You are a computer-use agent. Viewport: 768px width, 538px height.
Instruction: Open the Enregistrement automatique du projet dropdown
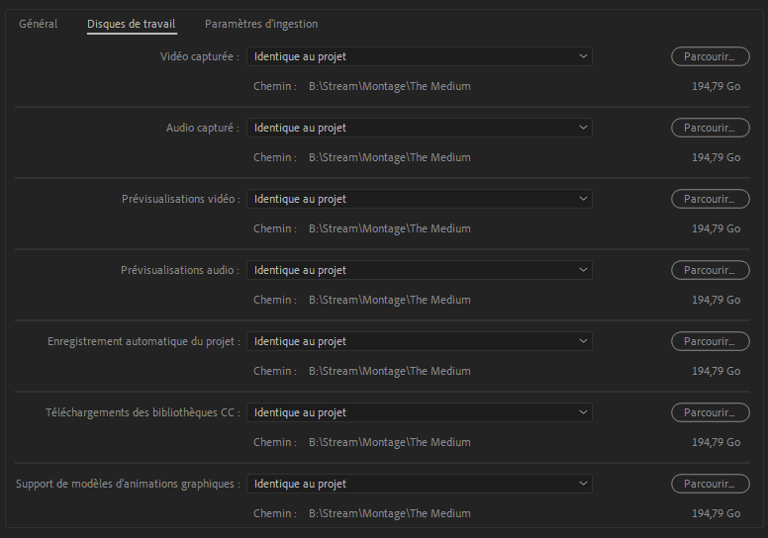pyautogui.click(x=420, y=342)
